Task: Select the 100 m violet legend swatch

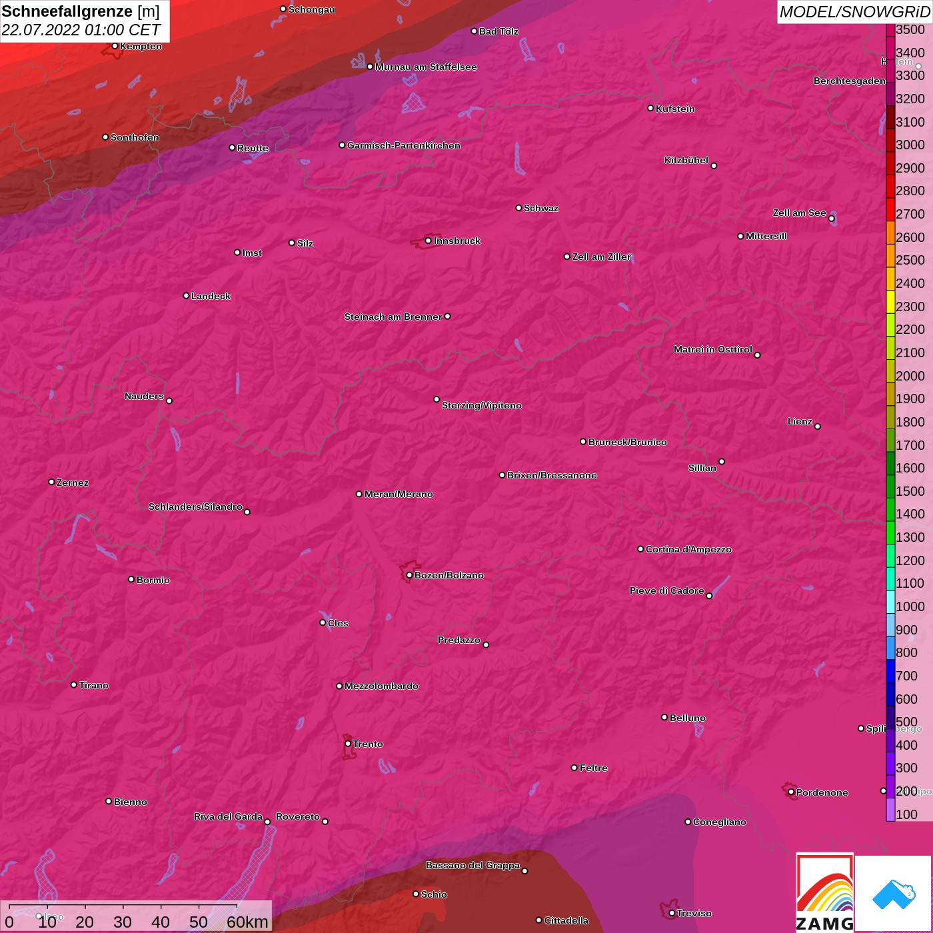Action: [890, 809]
